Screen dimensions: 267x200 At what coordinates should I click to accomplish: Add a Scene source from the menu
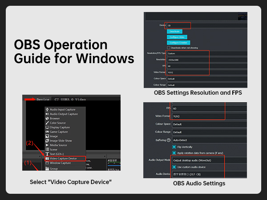pos(65,149)
